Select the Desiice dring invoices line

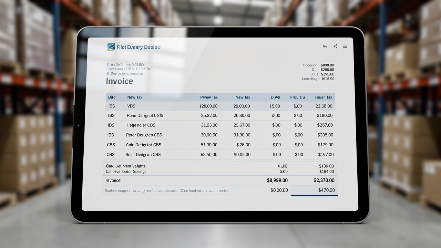(125, 73)
